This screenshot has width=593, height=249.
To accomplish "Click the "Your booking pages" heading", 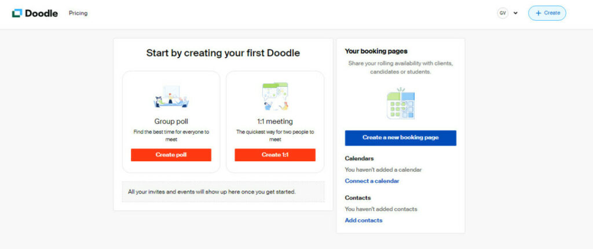I will tap(376, 51).
